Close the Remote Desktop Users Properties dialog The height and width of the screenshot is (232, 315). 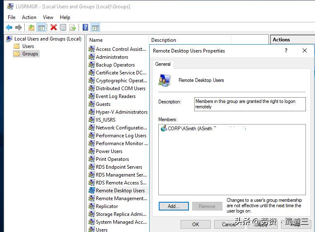point(305,50)
